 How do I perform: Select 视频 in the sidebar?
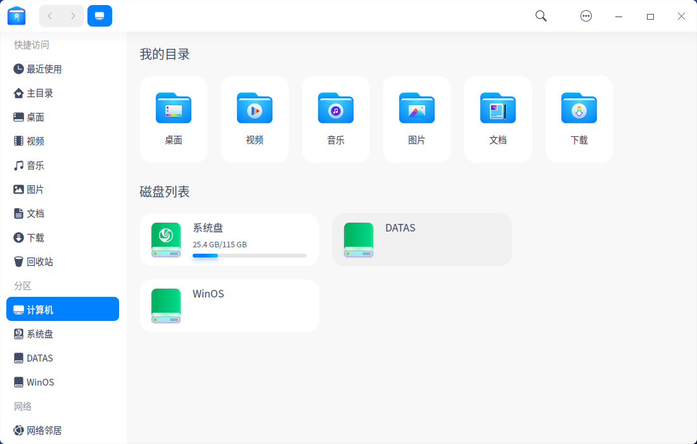(x=63, y=141)
